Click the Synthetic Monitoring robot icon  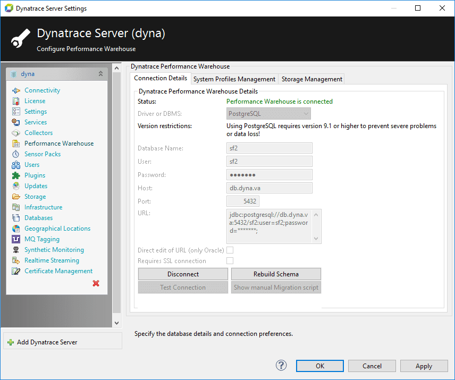(x=16, y=250)
